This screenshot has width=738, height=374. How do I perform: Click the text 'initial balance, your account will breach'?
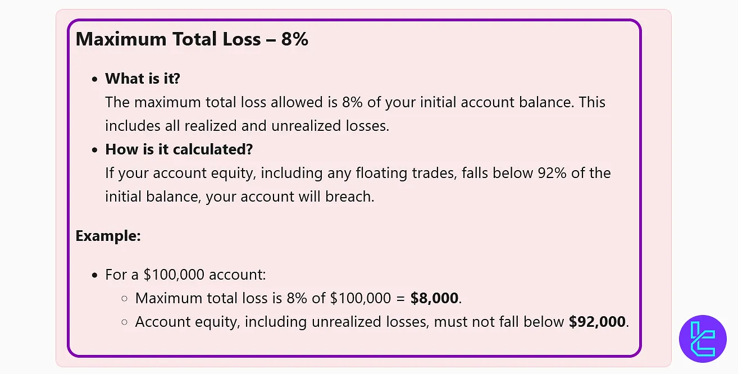pyautogui.click(x=239, y=197)
